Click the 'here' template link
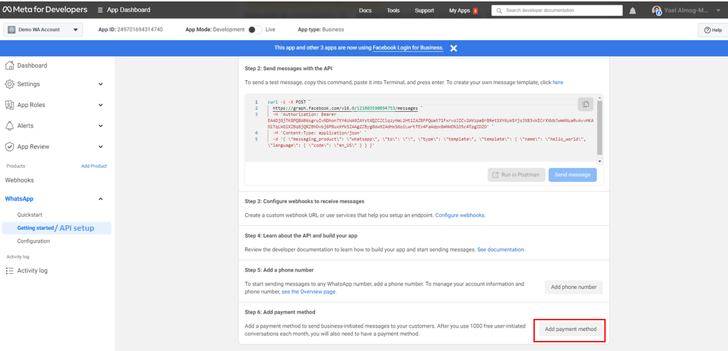 click(x=558, y=82)
